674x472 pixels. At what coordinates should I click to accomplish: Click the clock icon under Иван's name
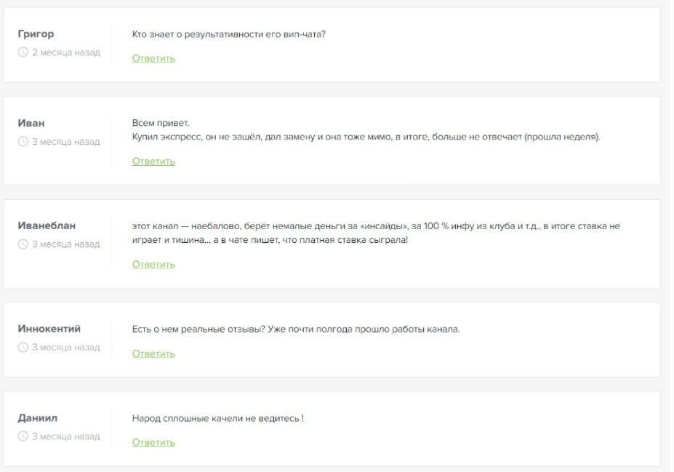click(x=23, y=141)
